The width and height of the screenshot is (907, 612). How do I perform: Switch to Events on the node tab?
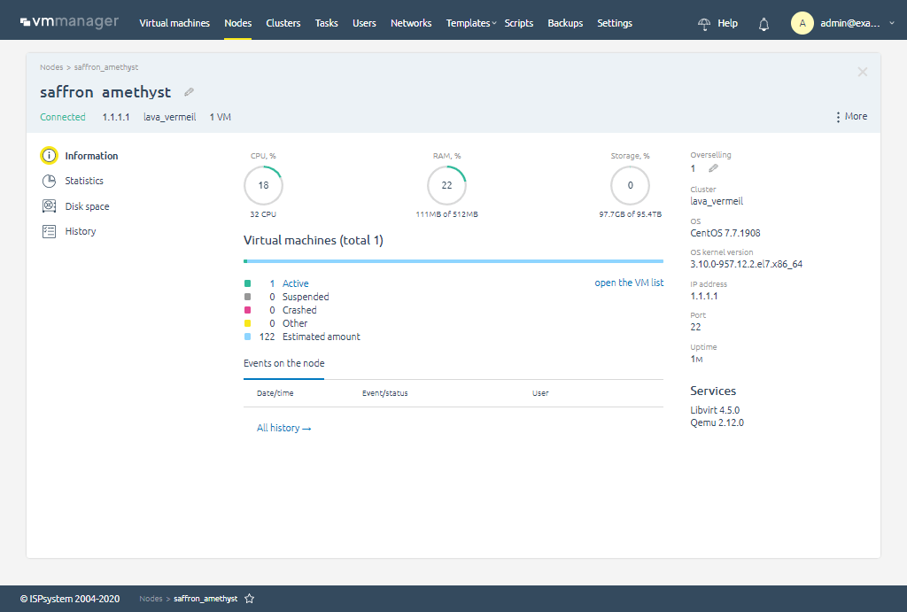coord(283,363)
